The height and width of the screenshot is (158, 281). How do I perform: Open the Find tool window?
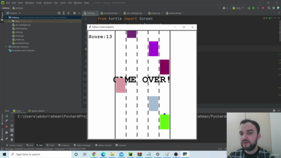pos(30,145)
